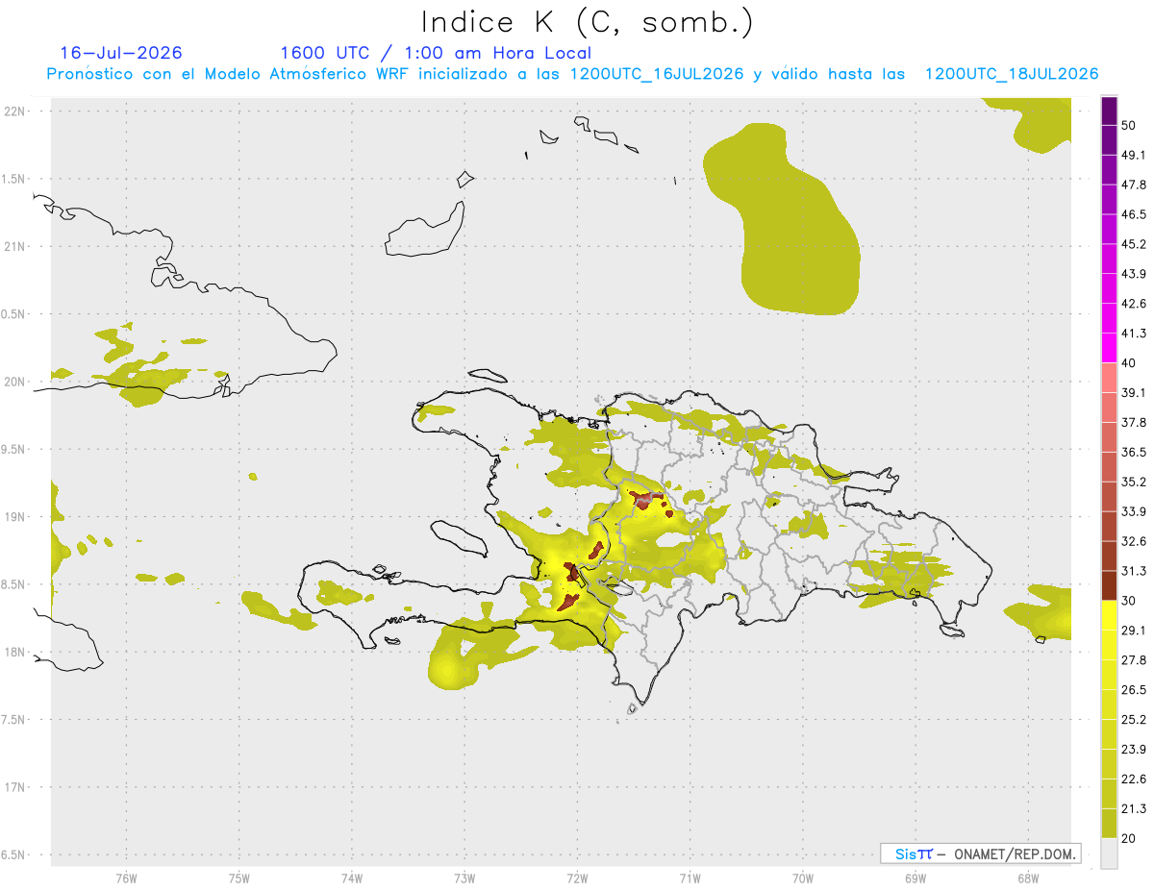
Task: Click the colorbar value '33.9'
Action: point(1134,511)
